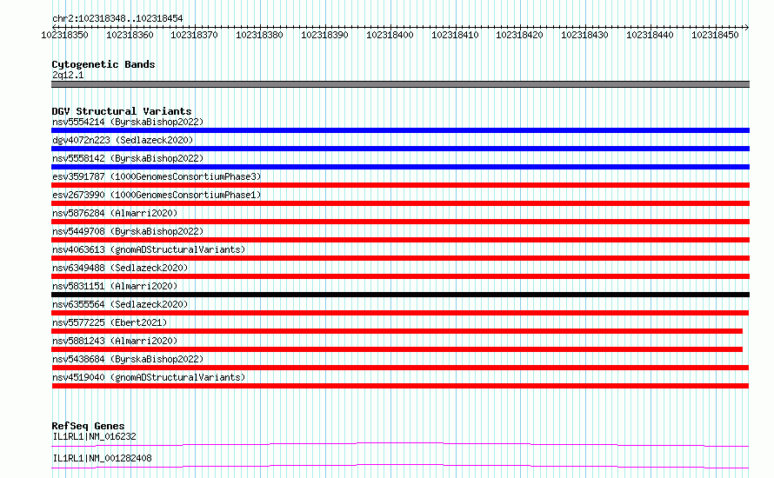
Task: Click the chr2:102318348..102318454 region label
Action: click(x=117, y=18)
